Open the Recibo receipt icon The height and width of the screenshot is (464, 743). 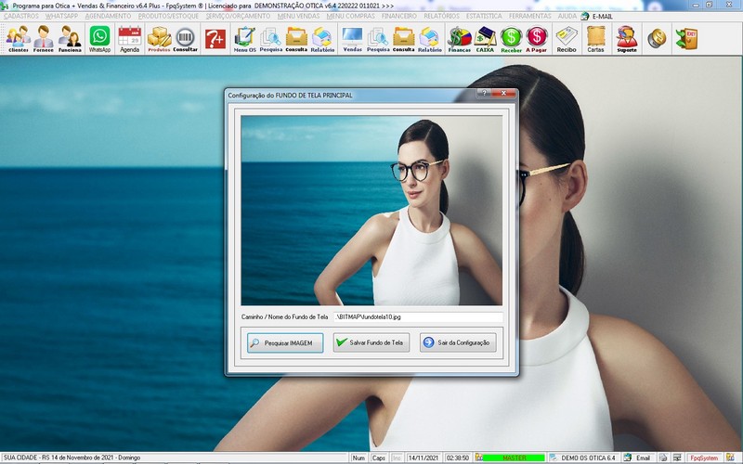(x=567, y=39)
